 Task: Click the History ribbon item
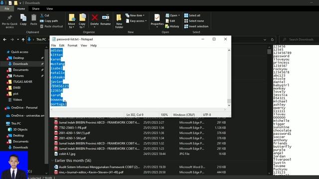(172, 26)
